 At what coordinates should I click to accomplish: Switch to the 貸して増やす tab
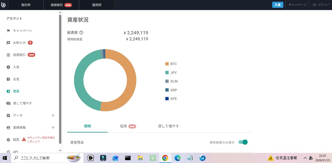168,126
